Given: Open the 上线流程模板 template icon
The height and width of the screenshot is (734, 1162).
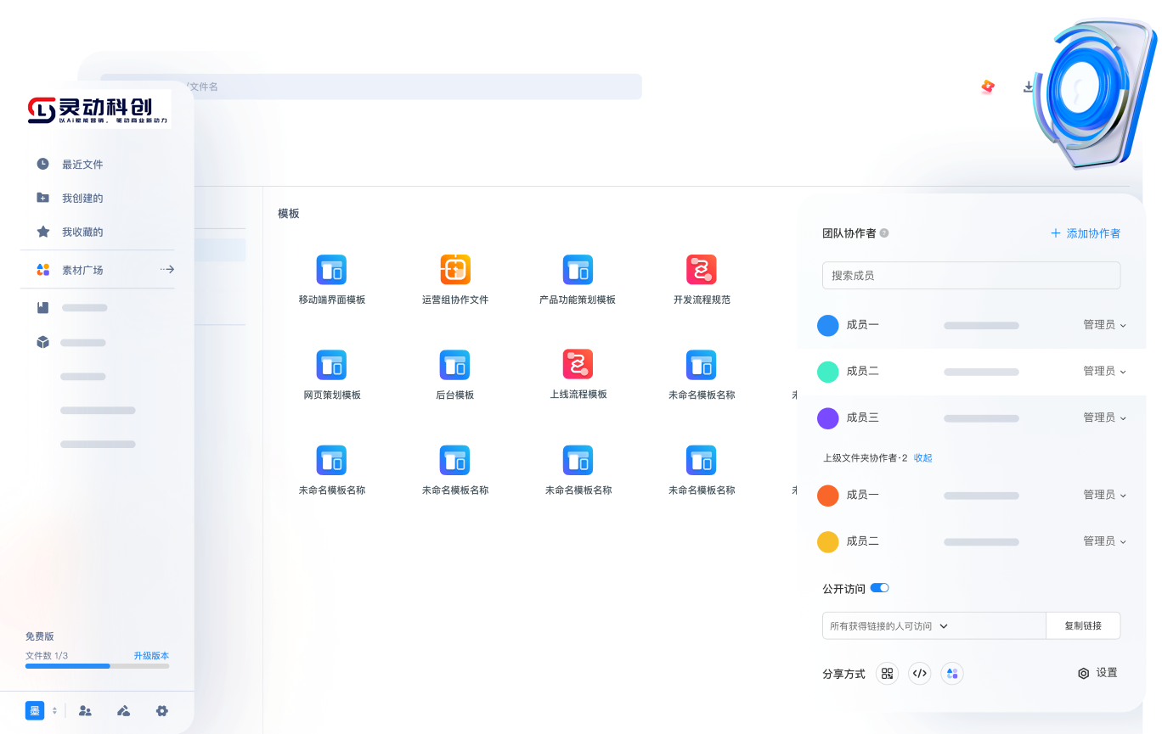Looking at the screenshot, I should [578, 364].
